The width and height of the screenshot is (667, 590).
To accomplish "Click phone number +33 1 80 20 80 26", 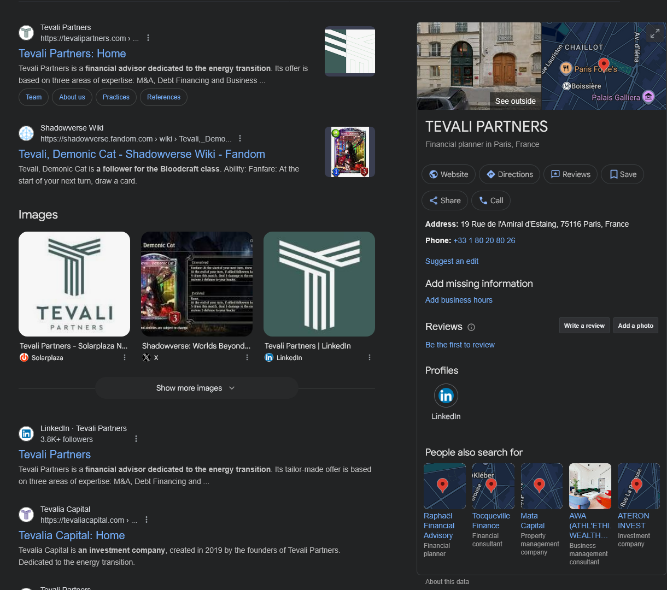I will coord(484,240).
